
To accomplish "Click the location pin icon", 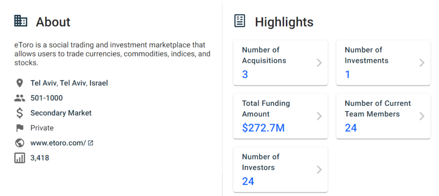I will 19,83.
